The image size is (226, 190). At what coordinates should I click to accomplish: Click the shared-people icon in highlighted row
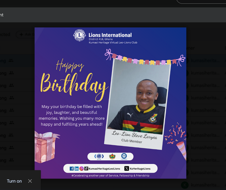coord(11,60)
